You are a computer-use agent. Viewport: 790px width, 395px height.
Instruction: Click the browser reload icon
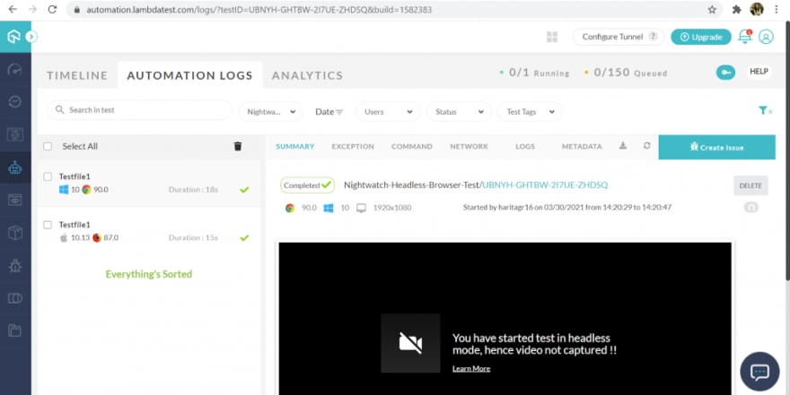pyautogui.click(x=52, y=10)
